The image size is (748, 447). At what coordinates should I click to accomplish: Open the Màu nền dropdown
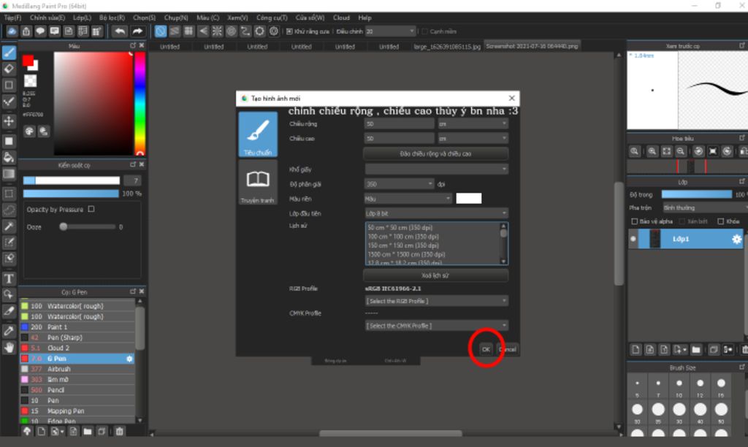point(408,199)
